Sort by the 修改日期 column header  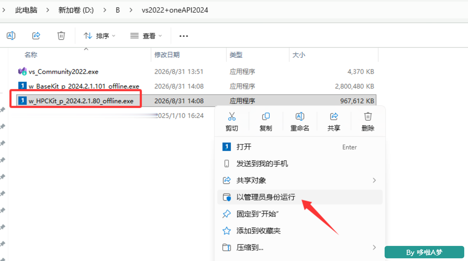(x=167, y=55)
